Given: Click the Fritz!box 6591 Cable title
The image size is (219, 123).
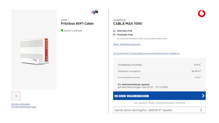Looking at the screenshot, I should [x=77, y=24].
